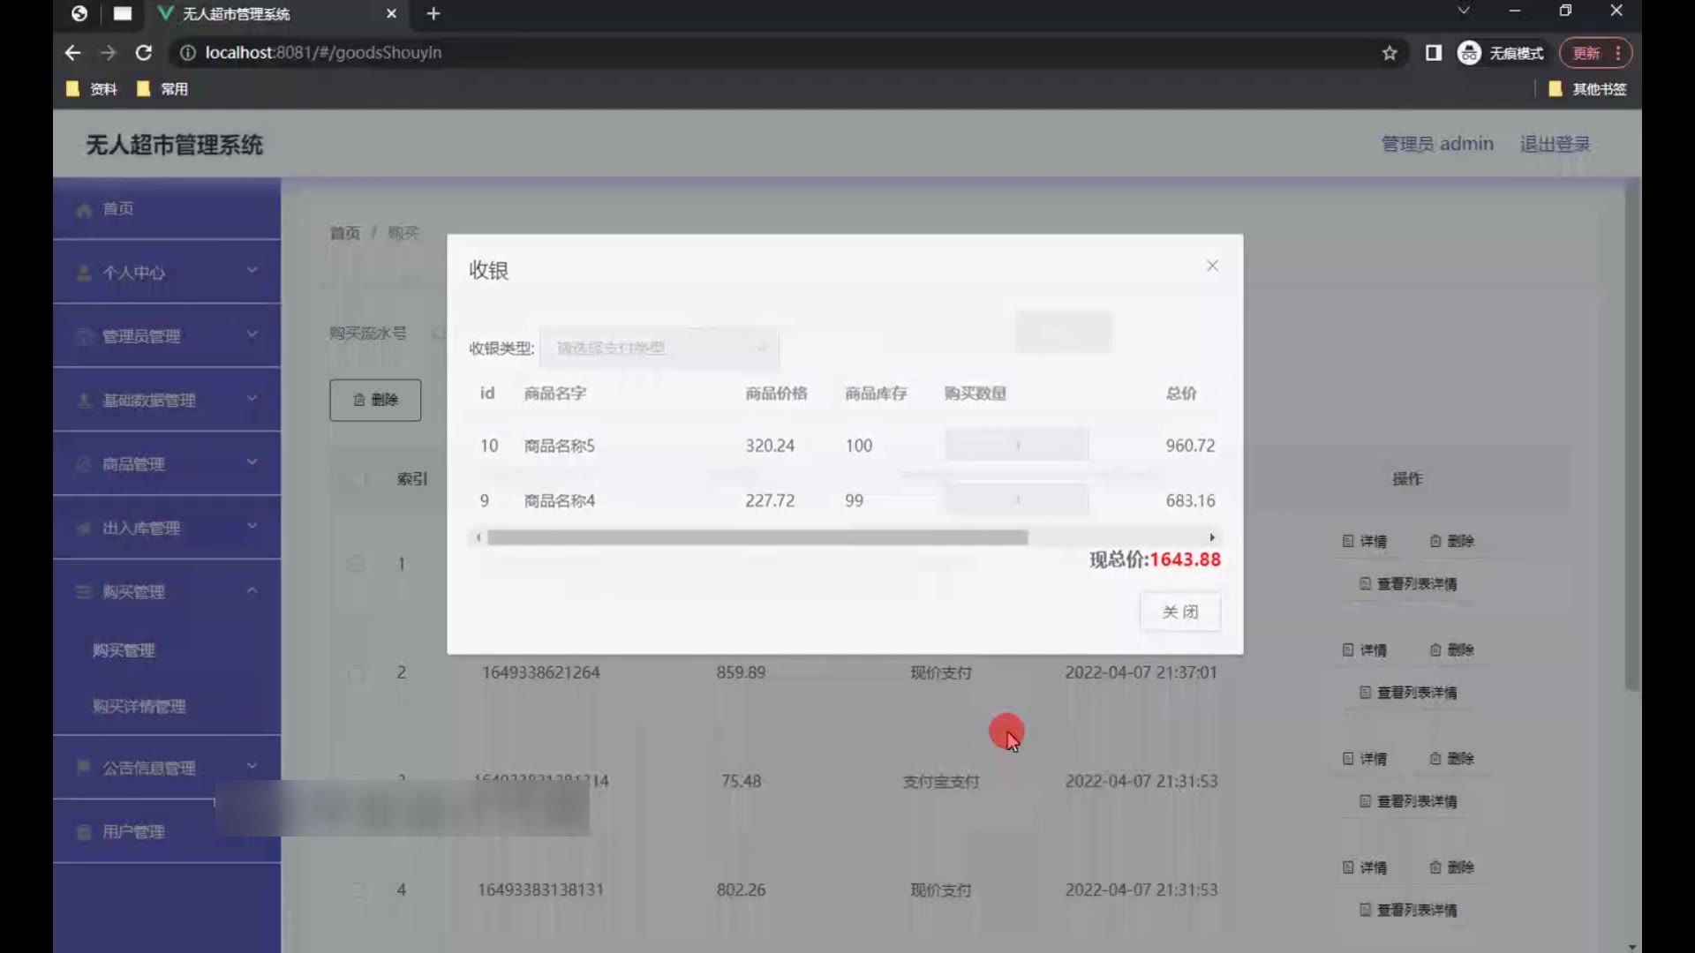Screen dimensions: 1695x953
Task: Click right arrow of dialog scrollbar
Action: pyautogui.click(x=1212, y=537)
